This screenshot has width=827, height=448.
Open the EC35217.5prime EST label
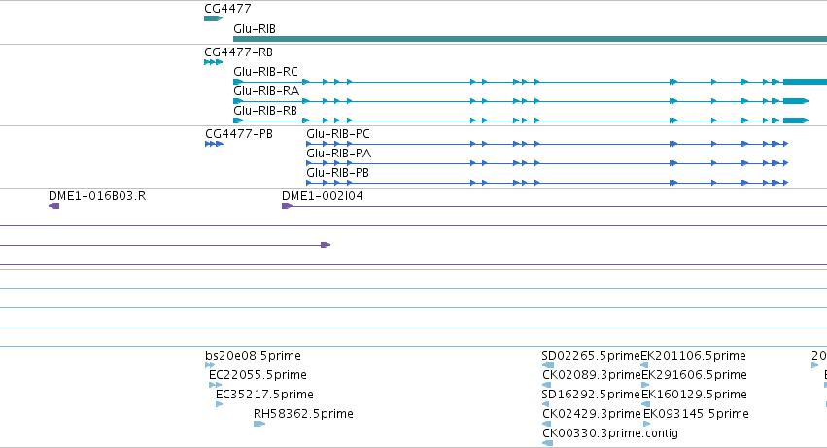[x=264, y=395]
